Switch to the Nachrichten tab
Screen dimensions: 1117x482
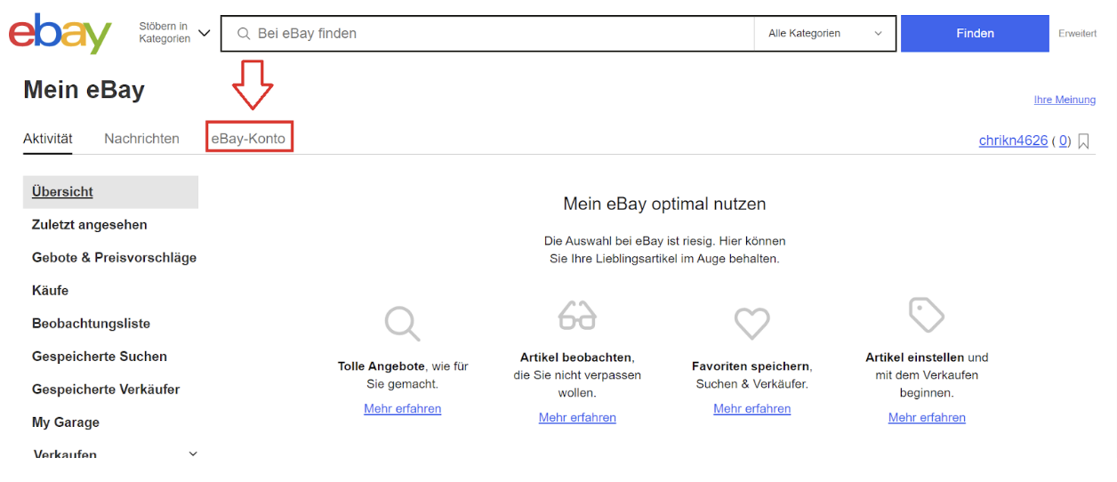click(x=141, y=139)
